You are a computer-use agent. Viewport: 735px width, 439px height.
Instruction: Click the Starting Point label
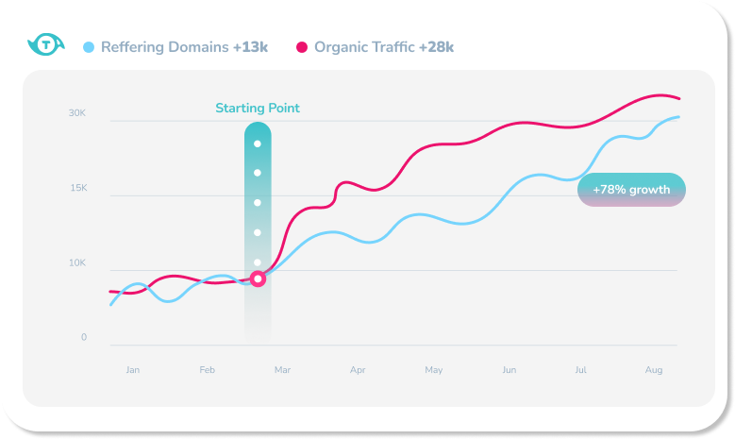click(x=258, y=108)
